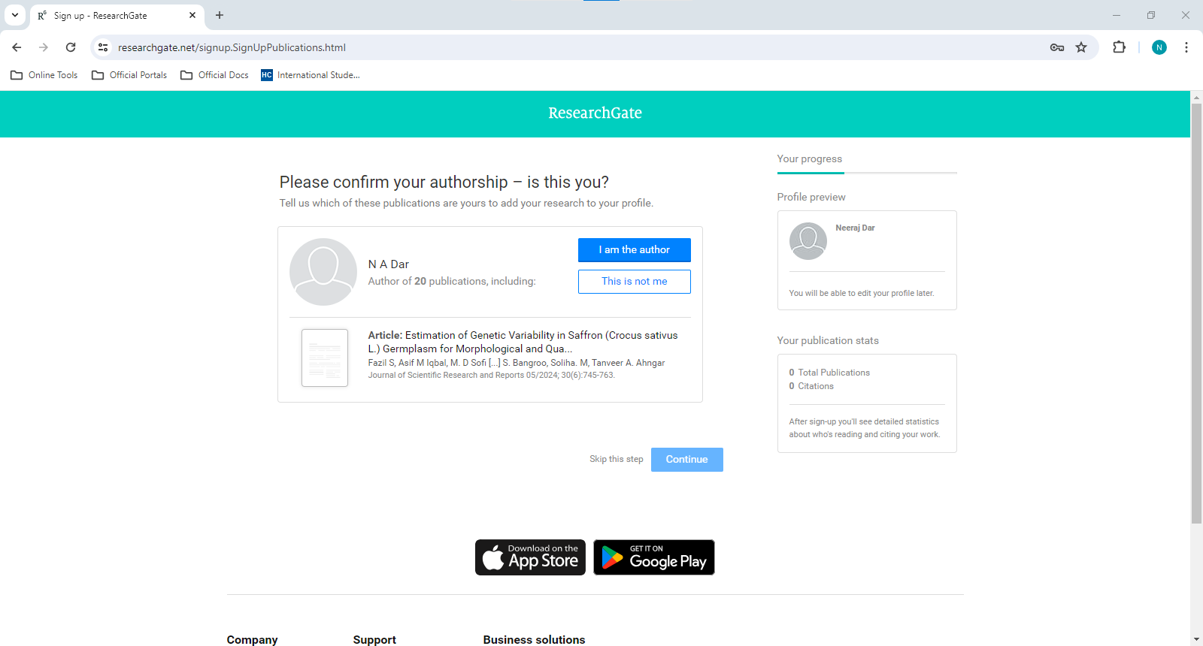1203x646 pixels.
Task: Open the Extensions puzzle icon
Action: point(1119,47)
